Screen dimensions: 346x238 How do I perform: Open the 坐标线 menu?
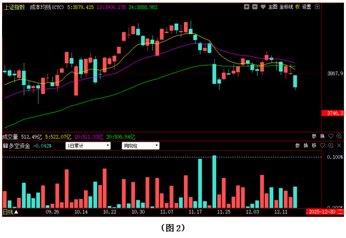pyautogui.click(x=286, y=7)
